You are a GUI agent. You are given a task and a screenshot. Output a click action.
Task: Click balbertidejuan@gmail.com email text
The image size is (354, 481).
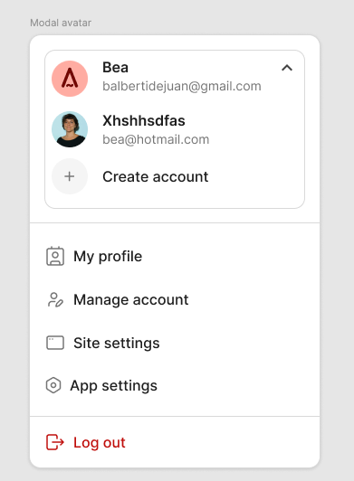[x=182, y=86]
